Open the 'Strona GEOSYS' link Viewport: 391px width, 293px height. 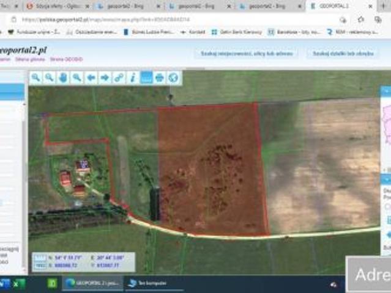[x=66, y=59]
